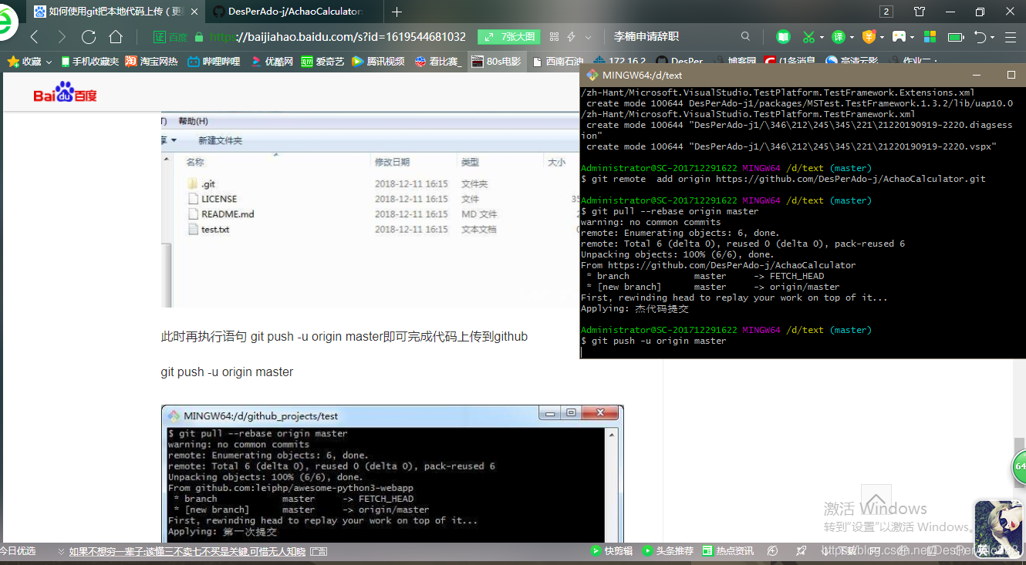Click the green 64 accelerator ball
1026x565 pixels.
click(1018, 467)
